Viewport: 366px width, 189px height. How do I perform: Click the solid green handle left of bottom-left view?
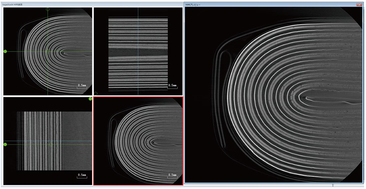coord(5,145)
